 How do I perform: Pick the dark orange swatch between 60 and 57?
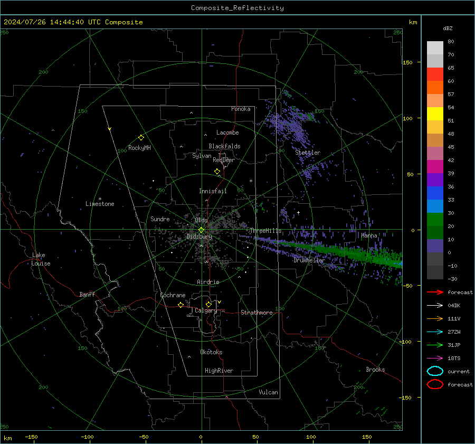435,87
